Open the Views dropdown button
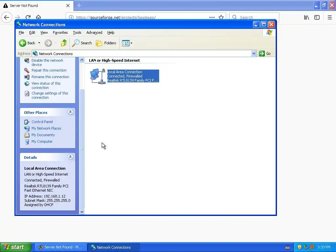The height and width of the screenshot is (252, 336). [127, 43]
